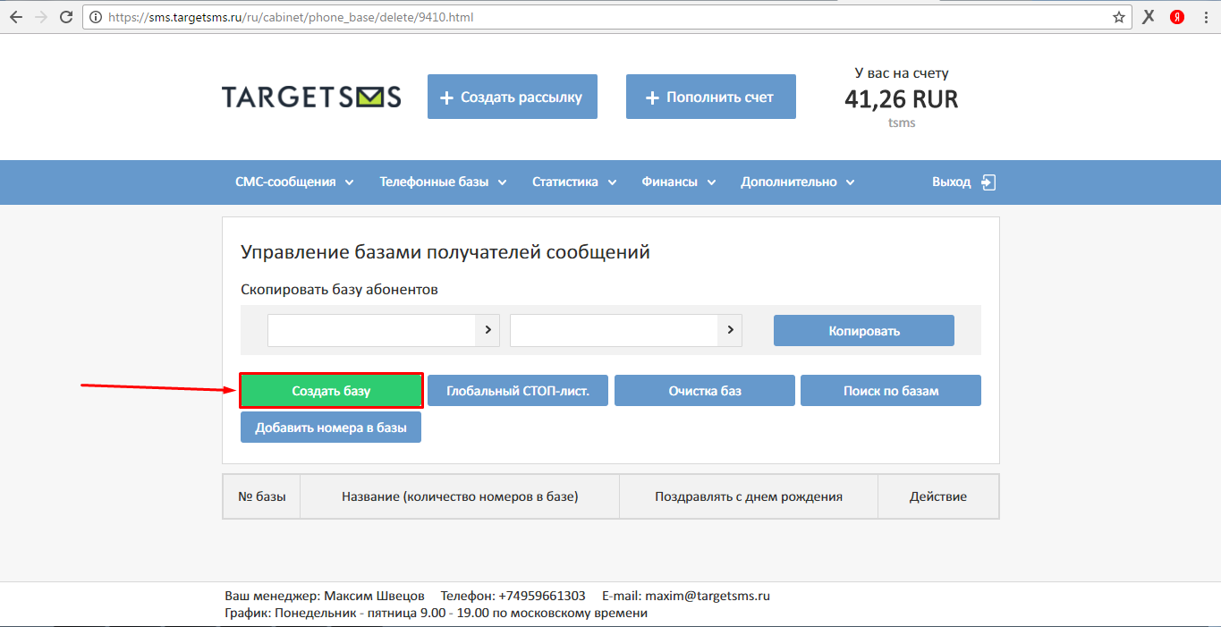Click the tsms account name

[902, 123]
